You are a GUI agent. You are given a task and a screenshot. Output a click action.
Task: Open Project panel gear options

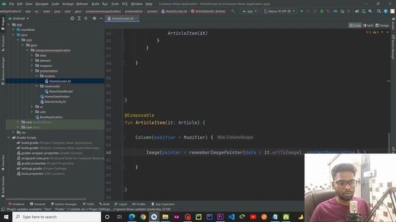94,18
